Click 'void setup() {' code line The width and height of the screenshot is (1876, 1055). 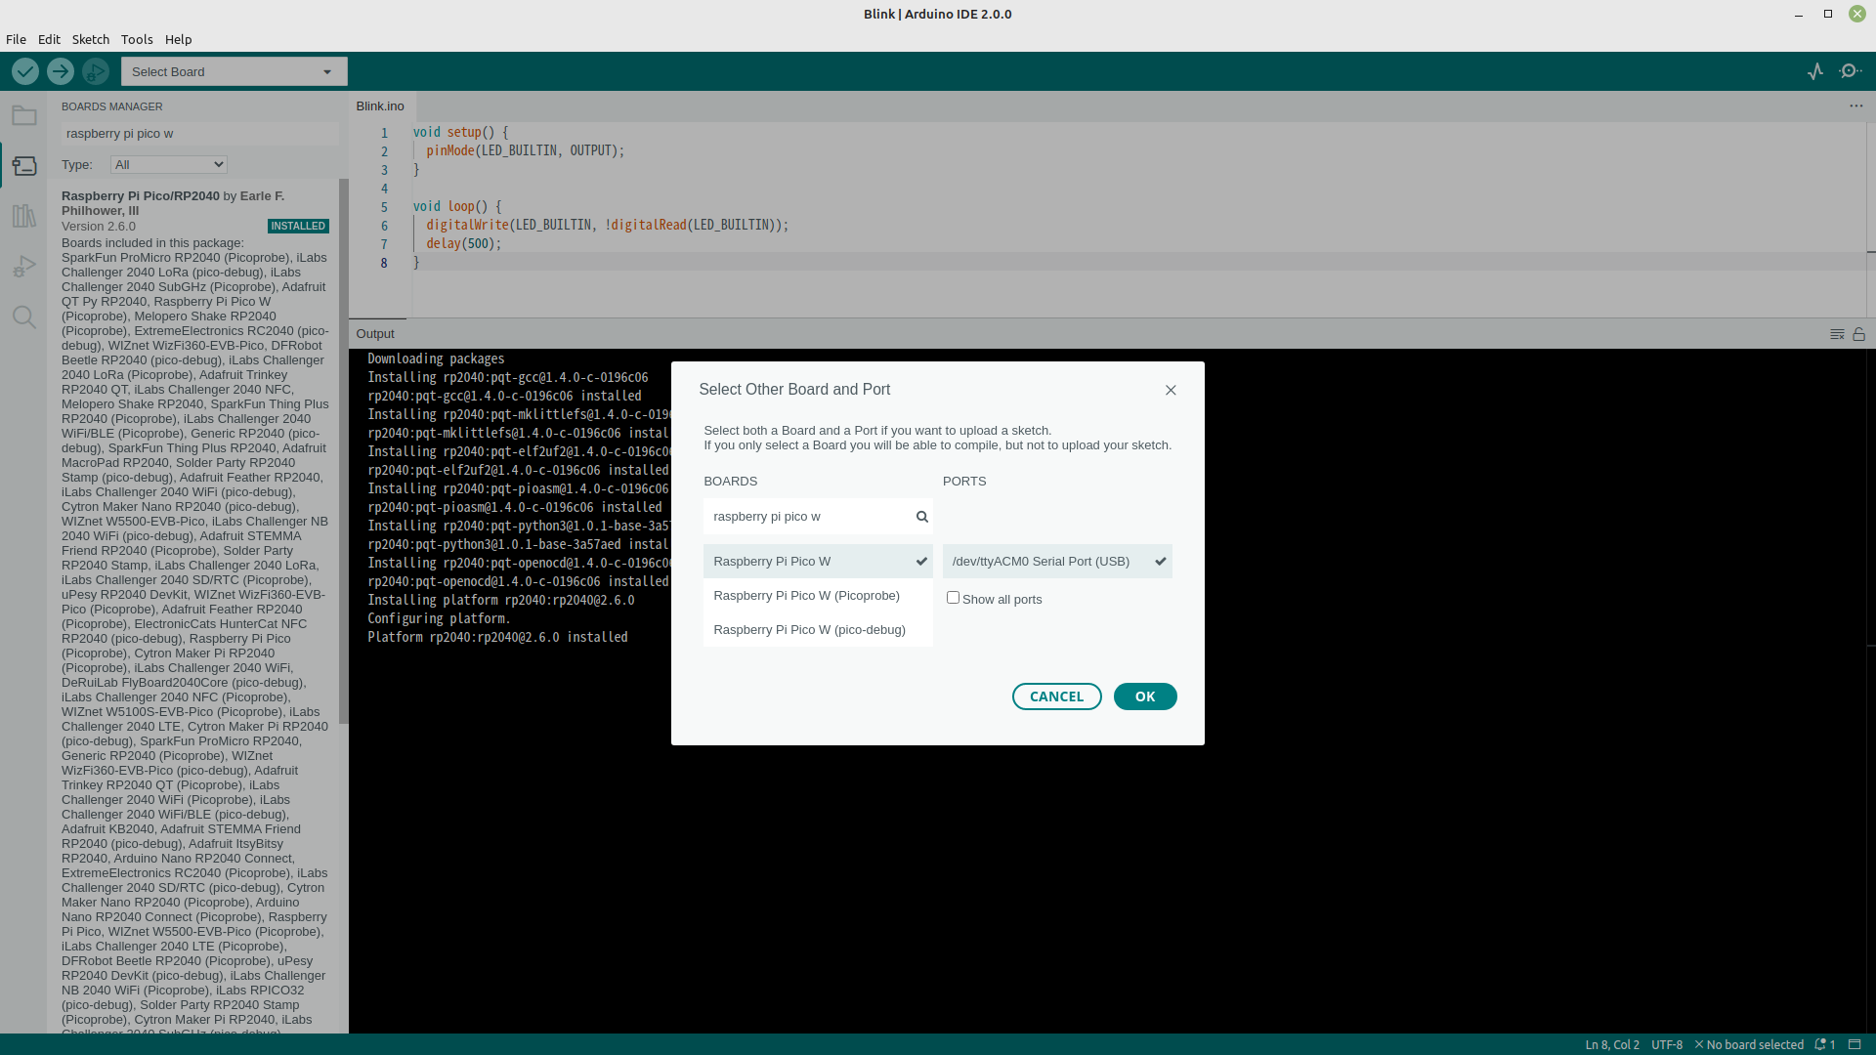tap(460, 132)
